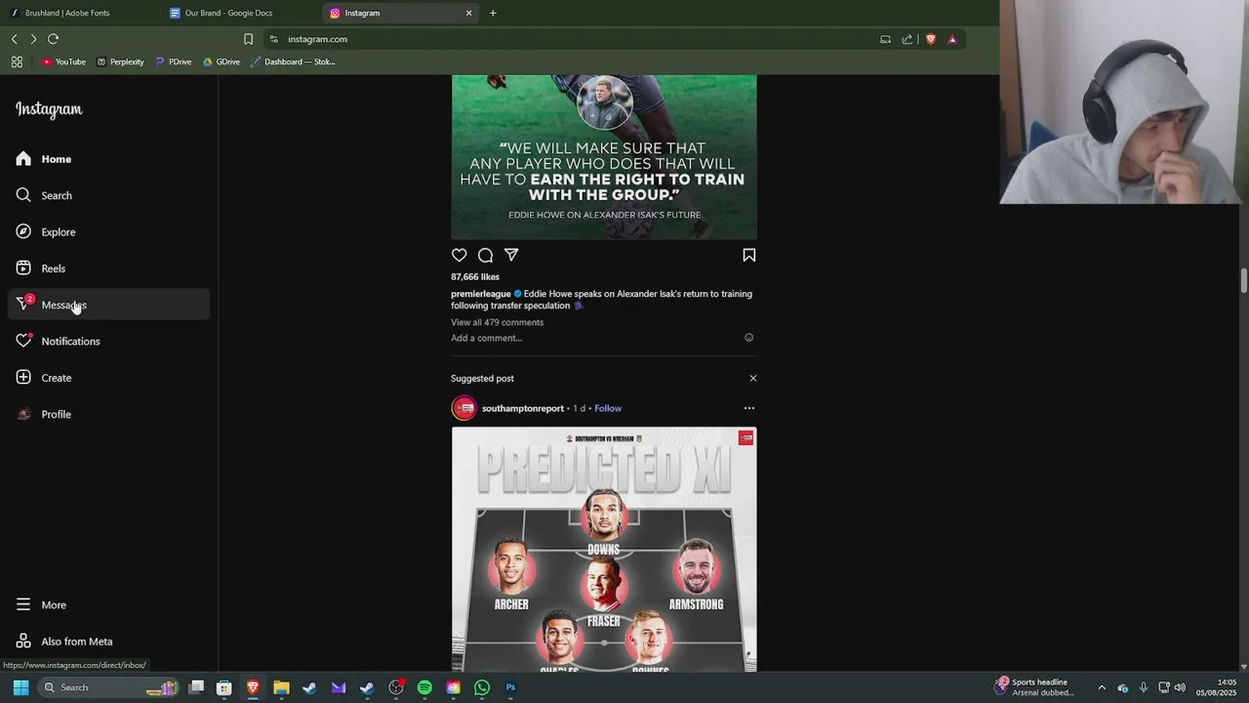The width and height of the screenshot is (1249, 703).
Task: Open a new browser tab
Action: point(493,13)
